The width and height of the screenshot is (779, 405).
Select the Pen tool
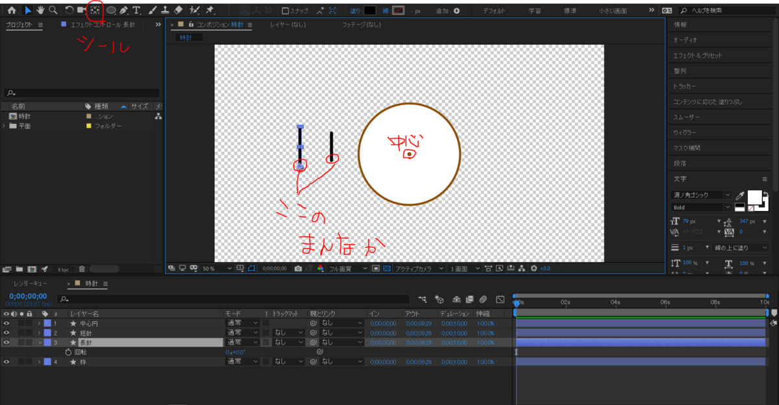[124, 10]
